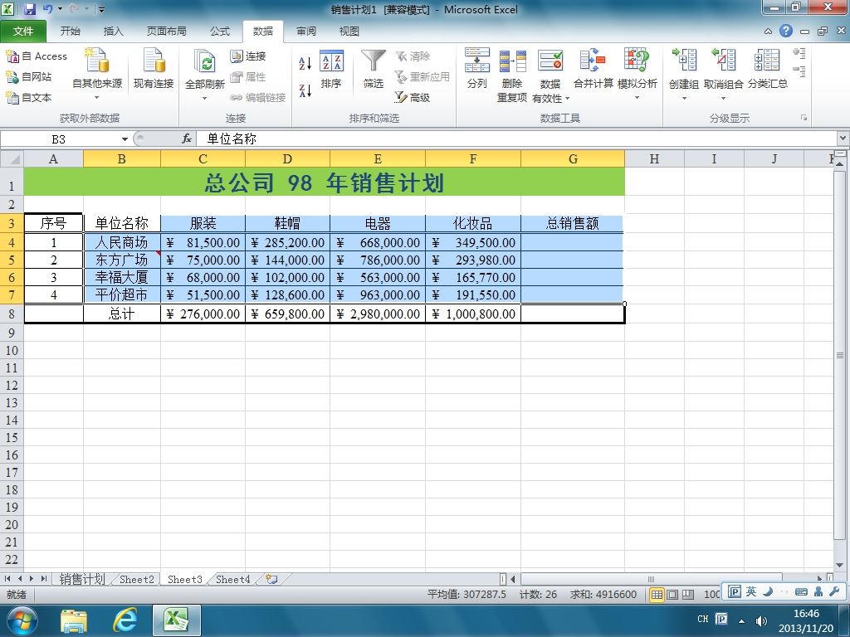Click the Ungroup (取消组合) icon
The image size is (850, 637).
pos(723,60)
